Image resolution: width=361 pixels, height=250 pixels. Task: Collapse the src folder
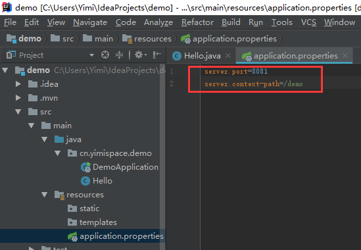point(18,112)
